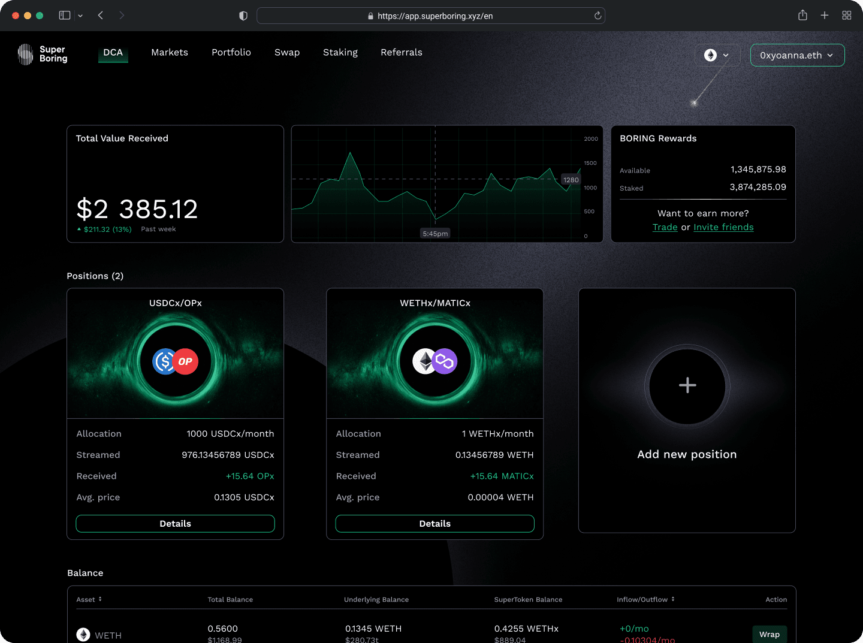Image resolution: width=863 pixels, height=643 pixels.
Task: Click the WETH/MATIC token pair icon
Action: tap(434, 361)
